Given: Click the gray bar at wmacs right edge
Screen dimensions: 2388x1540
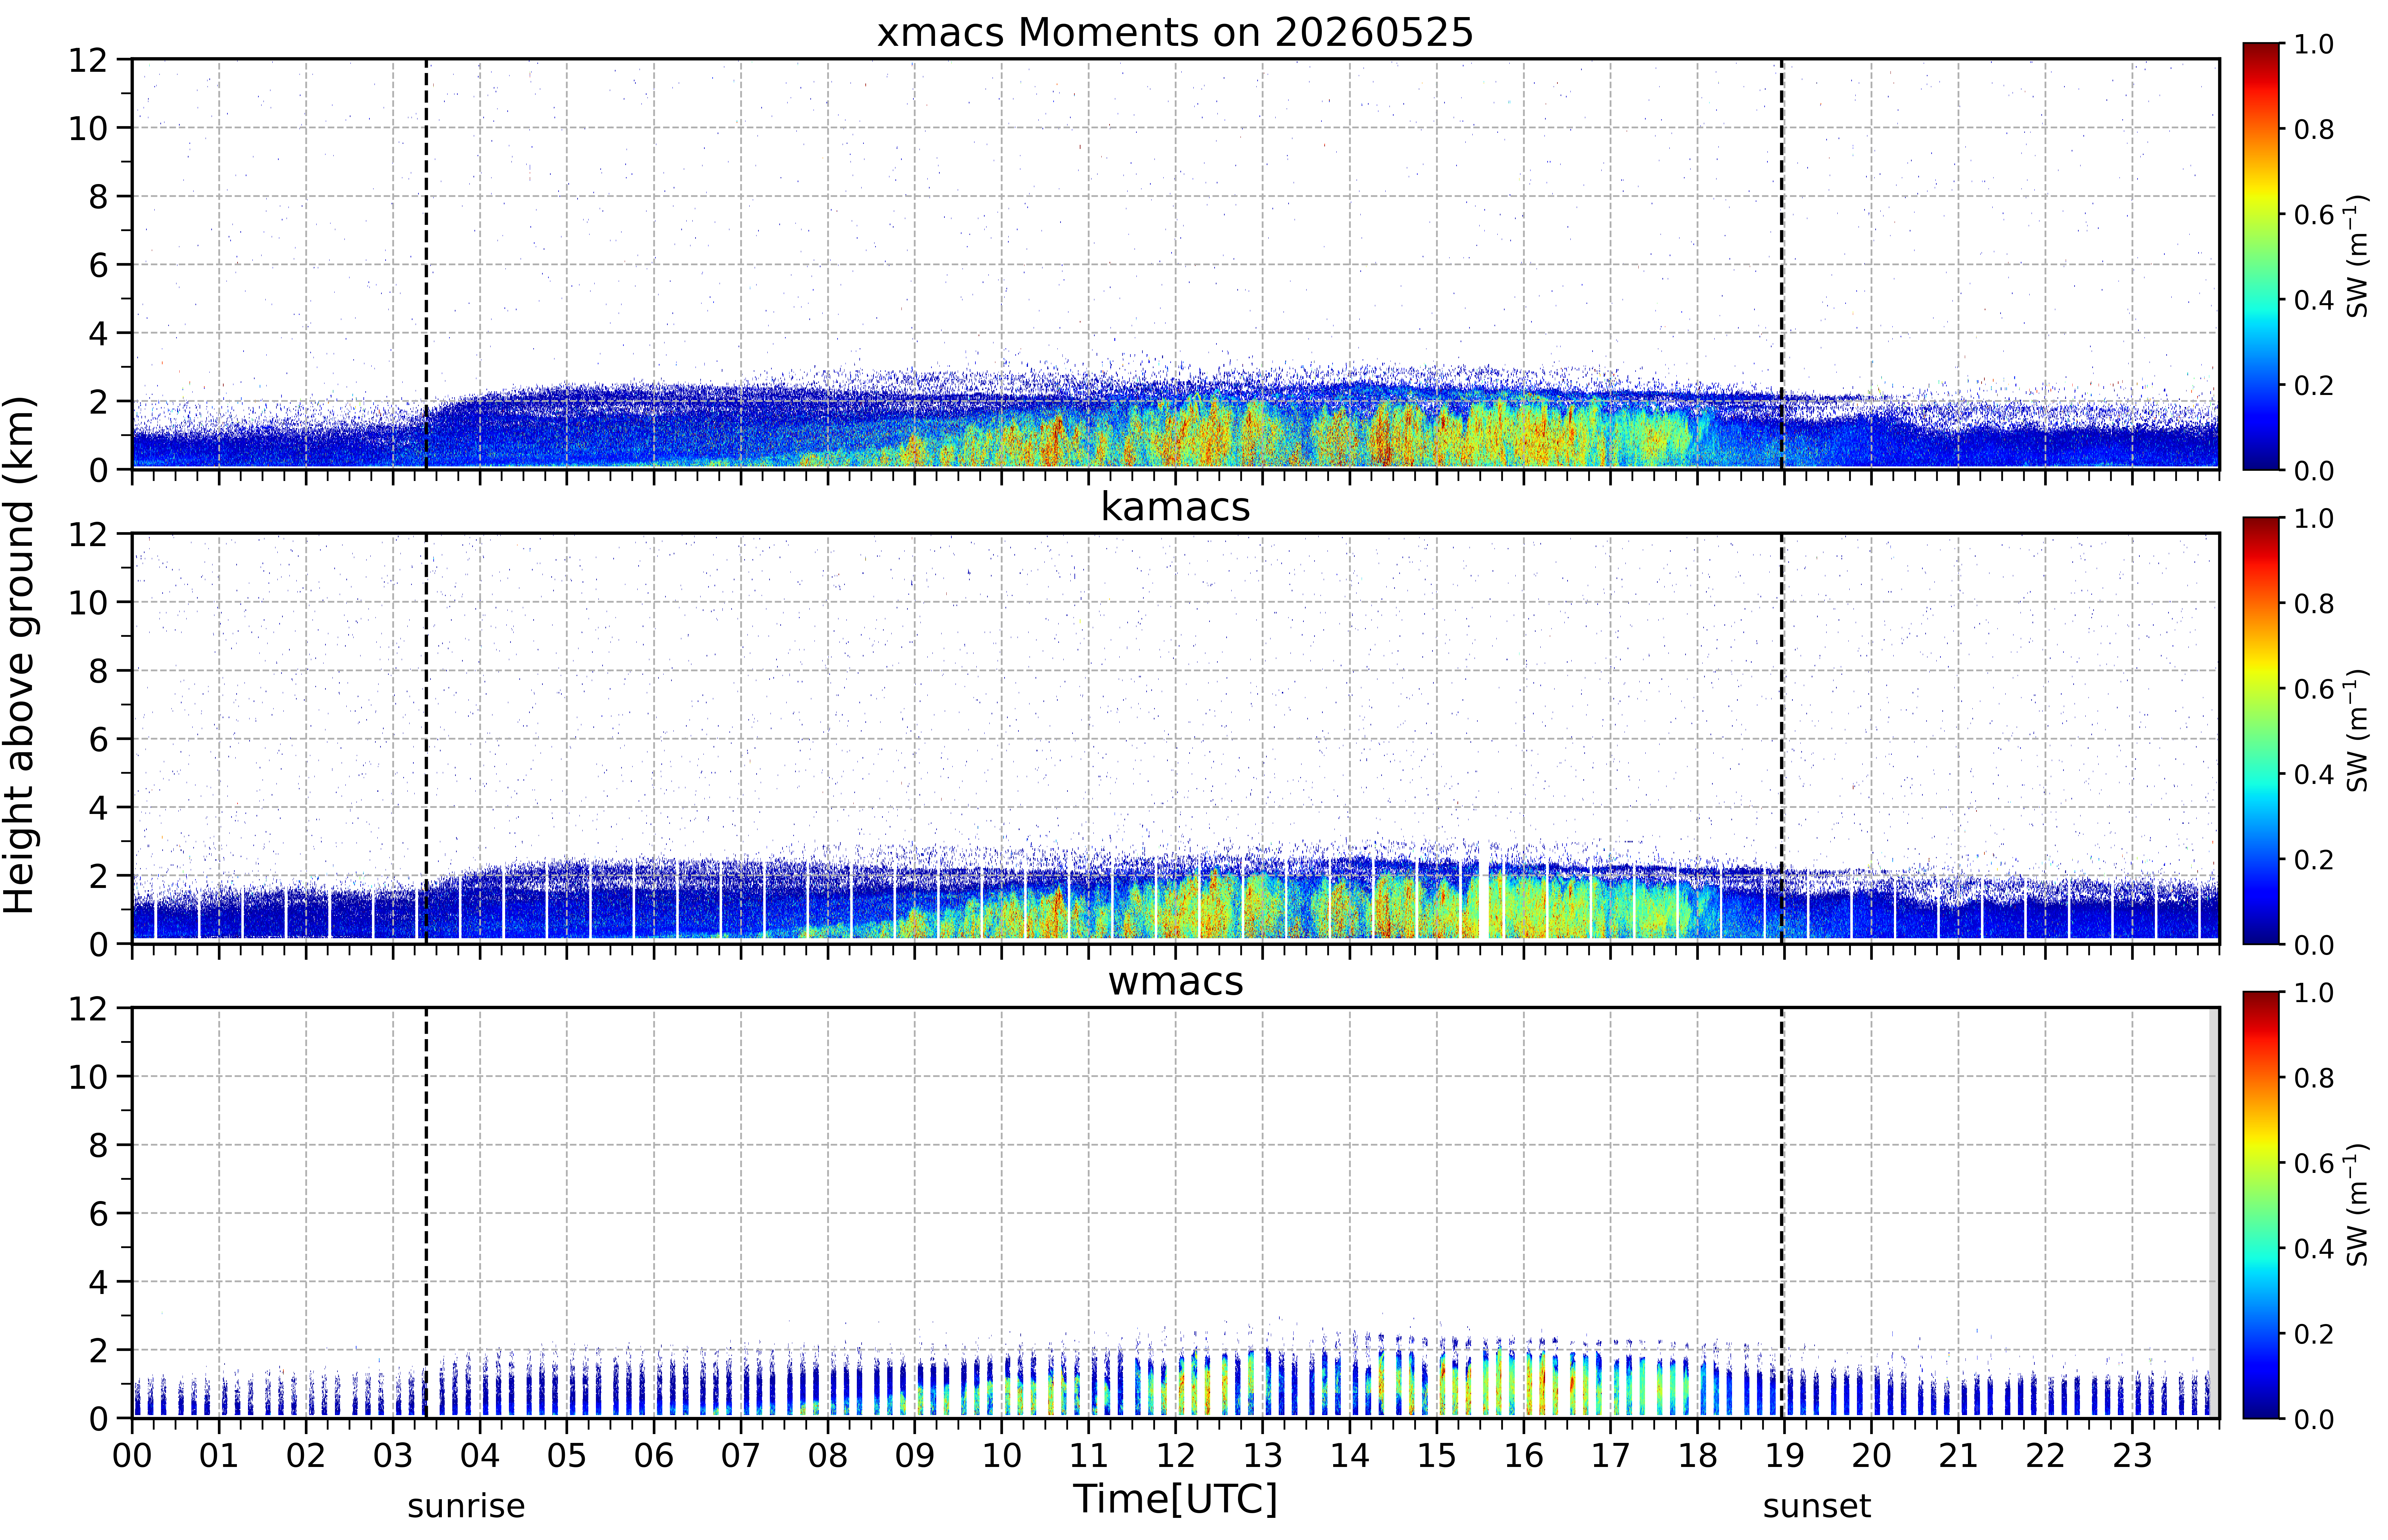Looking at the screenshot, I should pyautogui.click(x=2214, y=1213).
